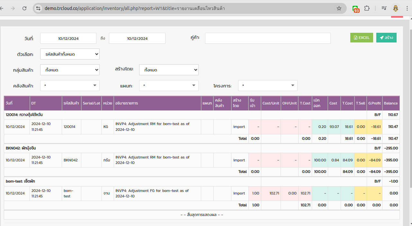
Task: Expand the โครงการ project filter dropdown
Action: [268, 86]
